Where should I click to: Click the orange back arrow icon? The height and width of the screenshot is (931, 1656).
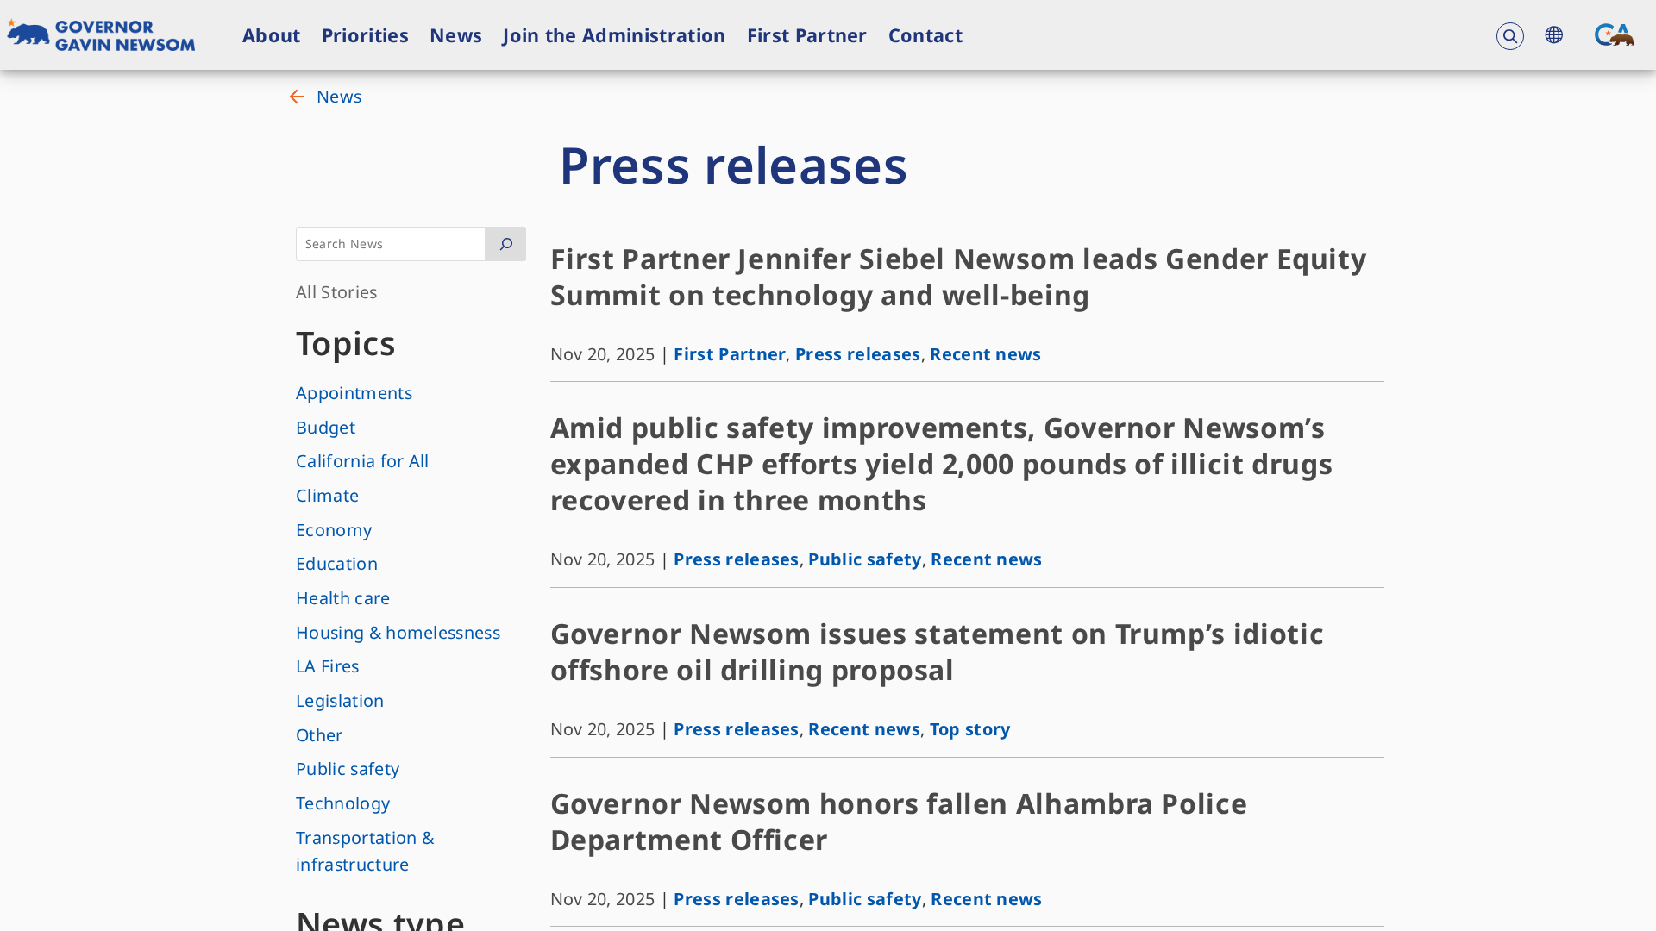pyautogui.click(x=297, y=97)
